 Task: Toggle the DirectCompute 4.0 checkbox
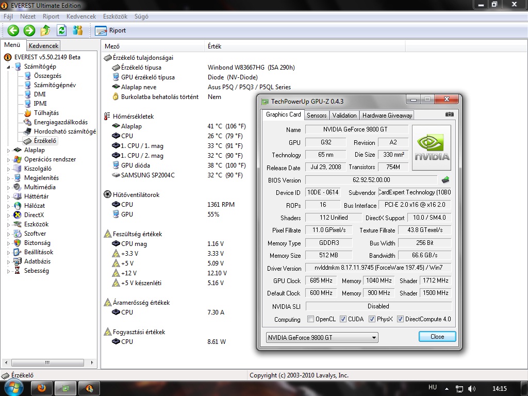tap(400, 319)
